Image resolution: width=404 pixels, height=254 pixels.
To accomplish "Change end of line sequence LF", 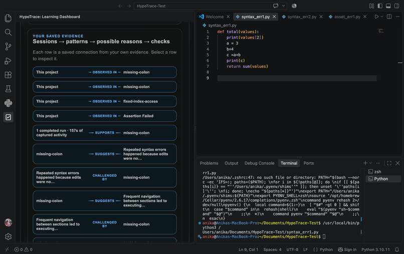I will [306, 249].
